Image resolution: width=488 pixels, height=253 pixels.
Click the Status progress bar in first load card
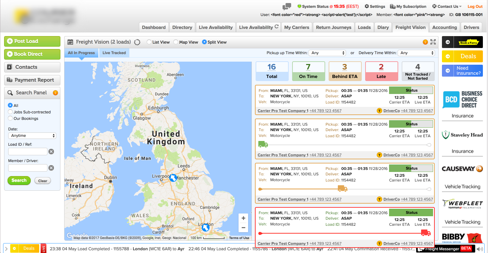(411, 90)
